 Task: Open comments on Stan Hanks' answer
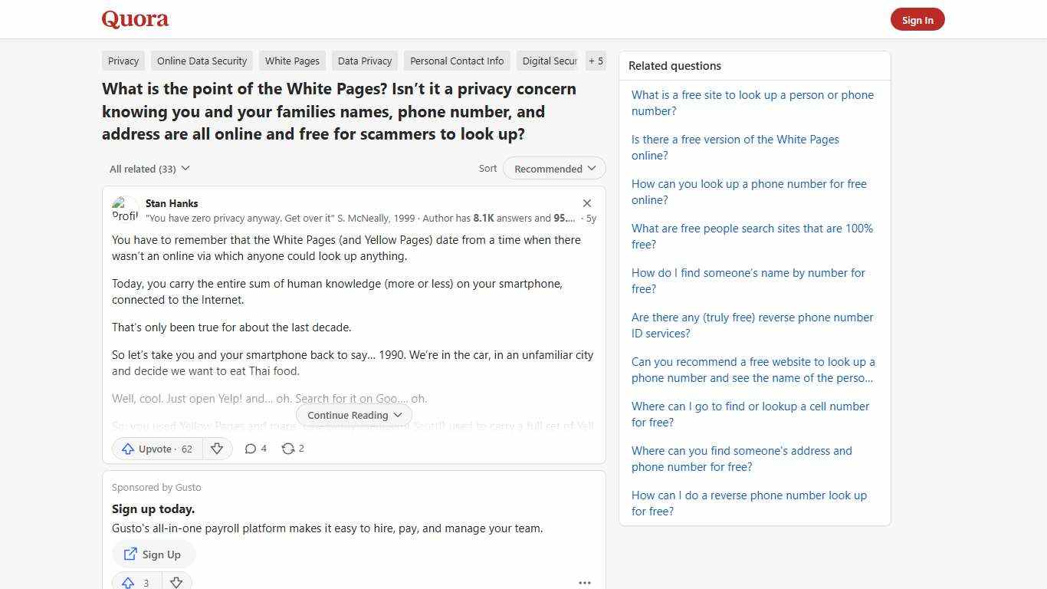tap(255, 449)
